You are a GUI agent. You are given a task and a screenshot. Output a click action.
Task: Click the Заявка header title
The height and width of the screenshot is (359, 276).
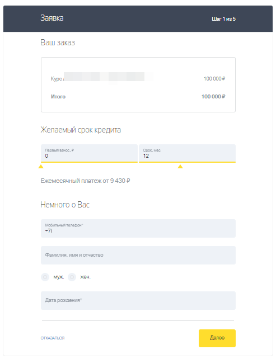[52, 18]
